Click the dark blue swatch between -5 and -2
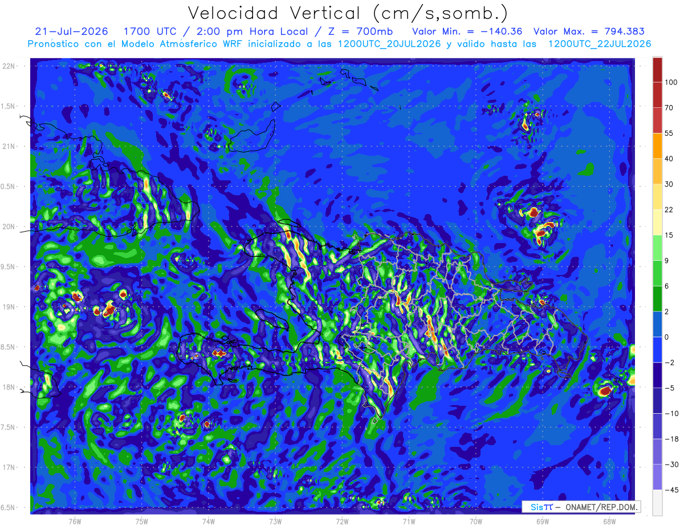 (657, 375)
